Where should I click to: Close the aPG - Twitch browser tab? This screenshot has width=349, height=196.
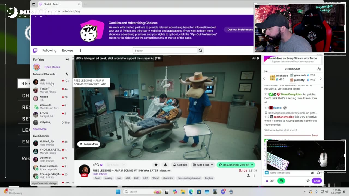[x=79, y=4]
